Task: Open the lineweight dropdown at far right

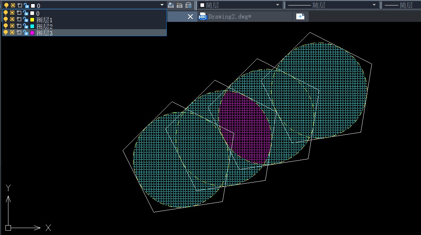Action: [402, 5]
